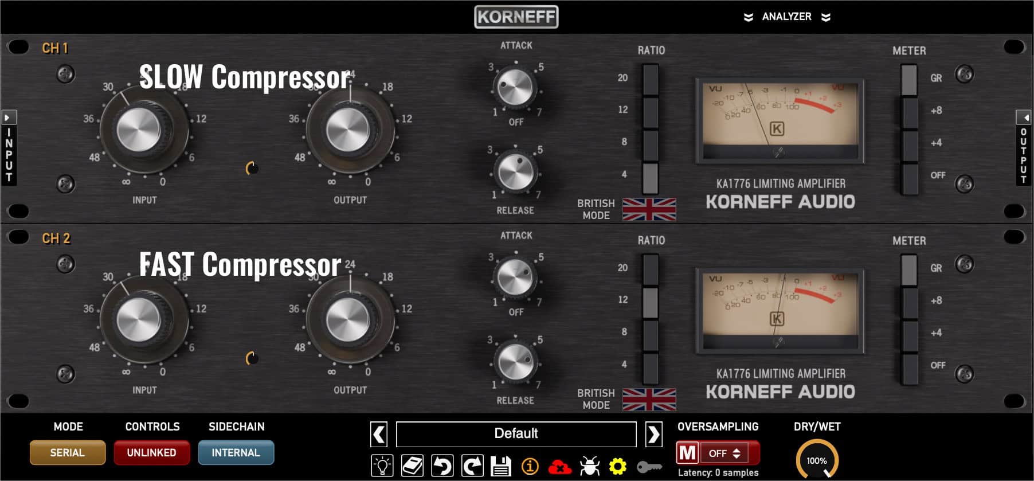Click CH 2 VU meter calibration screw
This screenshot has width=1034, height=481.
[778, 342]
